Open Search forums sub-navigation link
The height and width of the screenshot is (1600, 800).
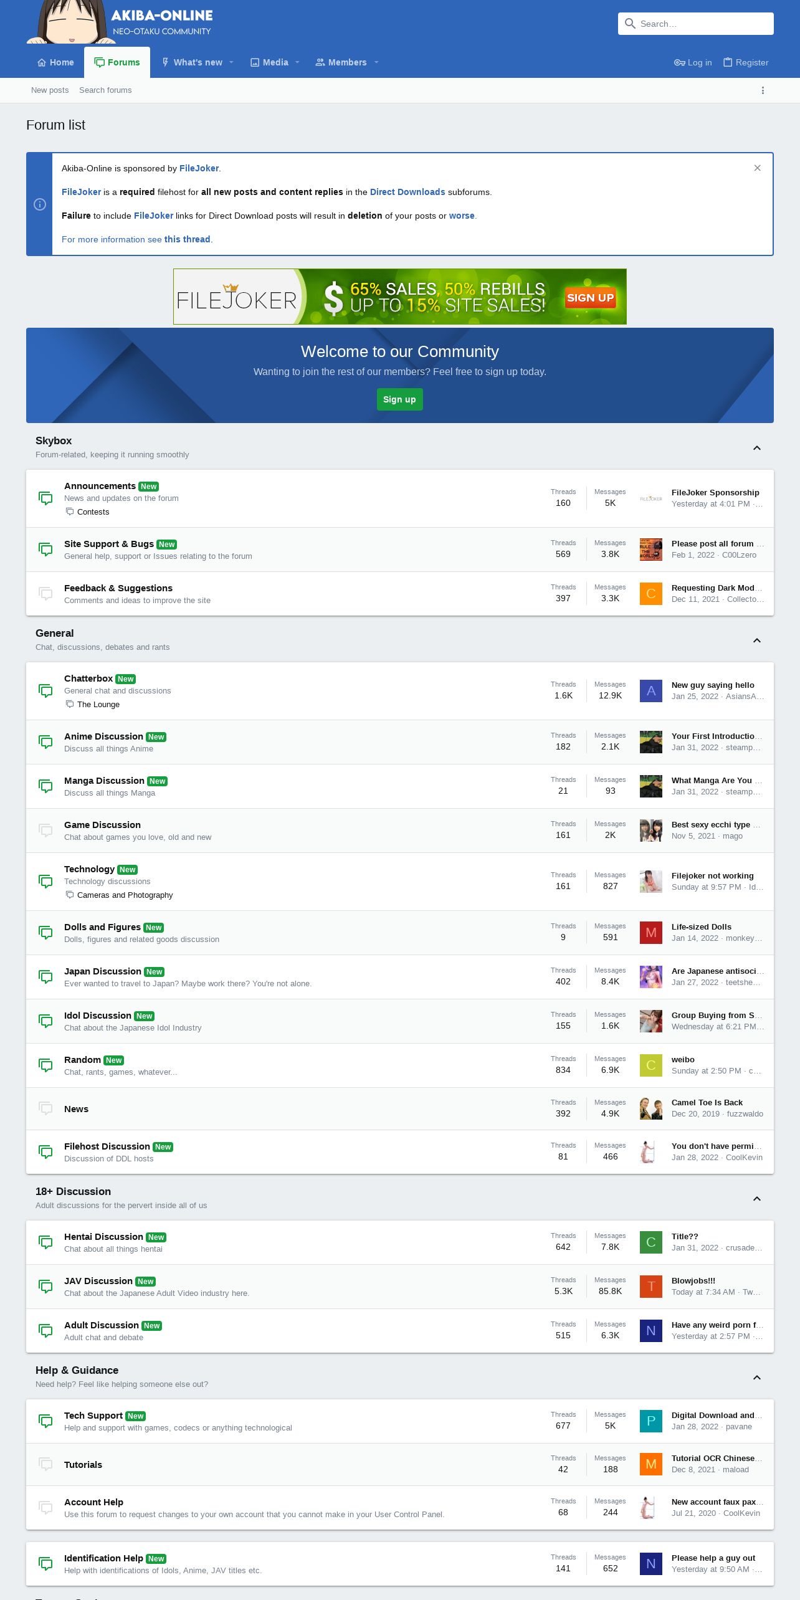pyautogui.click(x=105, y=90)
